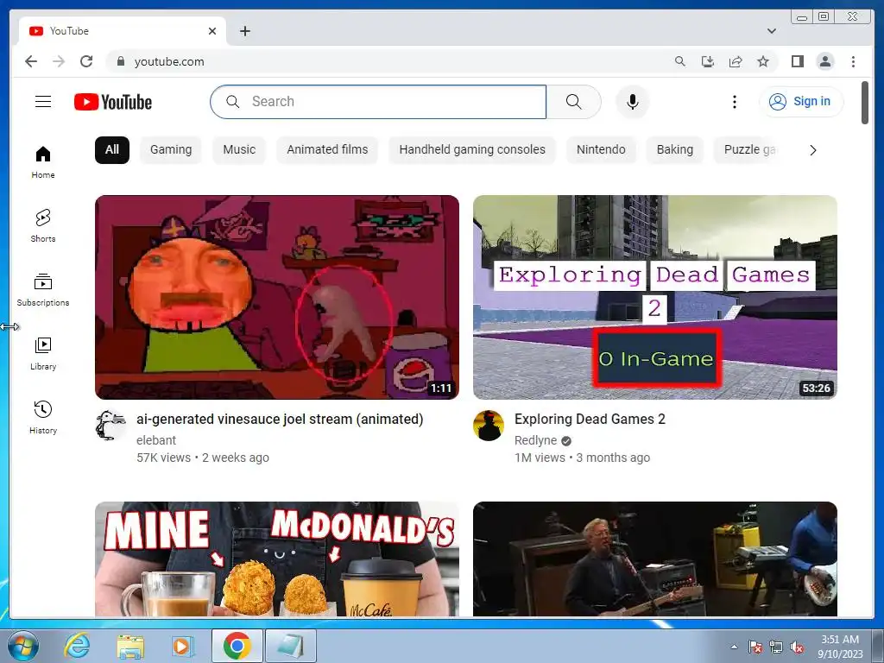Open Shorts in the sidebar
884x663 pixels.
pos(43,226)
